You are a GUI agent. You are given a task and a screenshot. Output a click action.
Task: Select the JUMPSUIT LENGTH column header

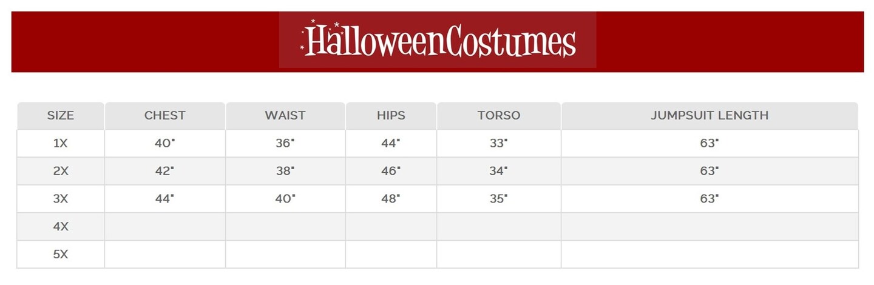tap(710, 115)
